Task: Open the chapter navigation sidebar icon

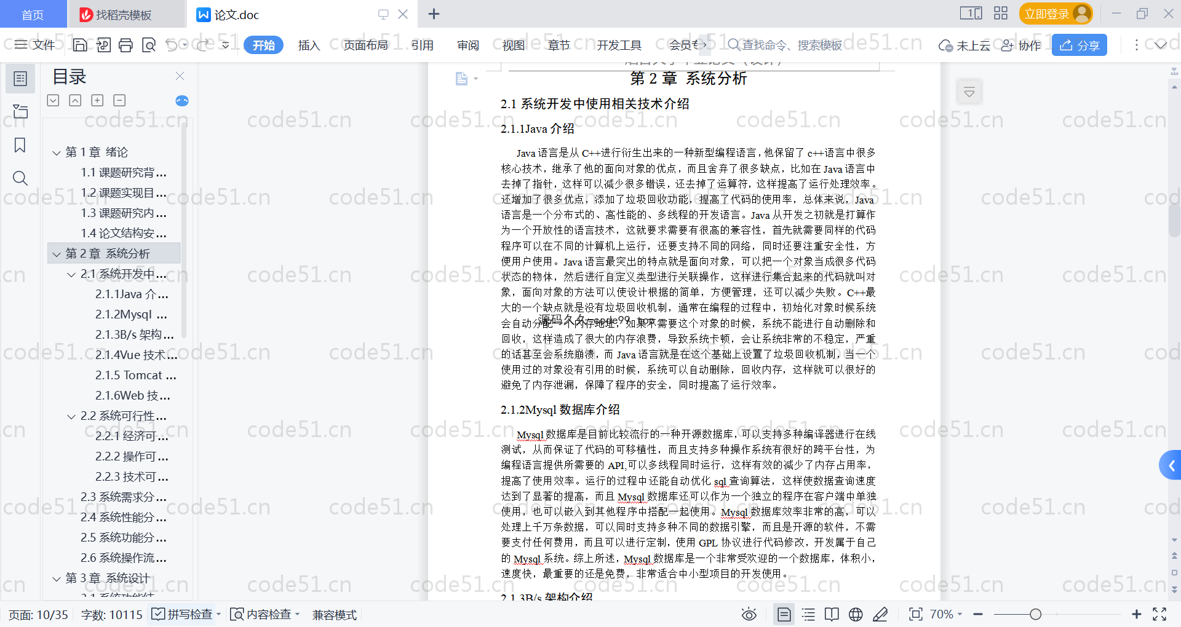Action: pyautogui.click(x=20, y=111)
